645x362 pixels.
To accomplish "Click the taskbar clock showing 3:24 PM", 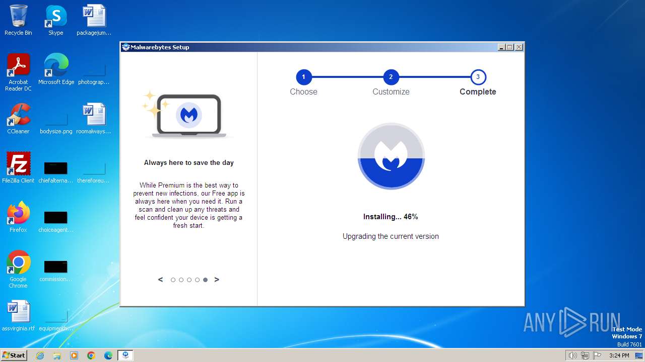I will 619,355.
